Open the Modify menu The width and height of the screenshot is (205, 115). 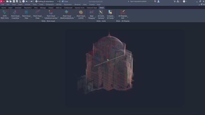pyautogui.click(x=59, y=4)
